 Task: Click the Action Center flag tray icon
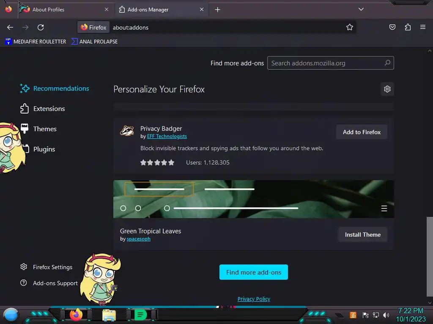(x=365, y=315)
